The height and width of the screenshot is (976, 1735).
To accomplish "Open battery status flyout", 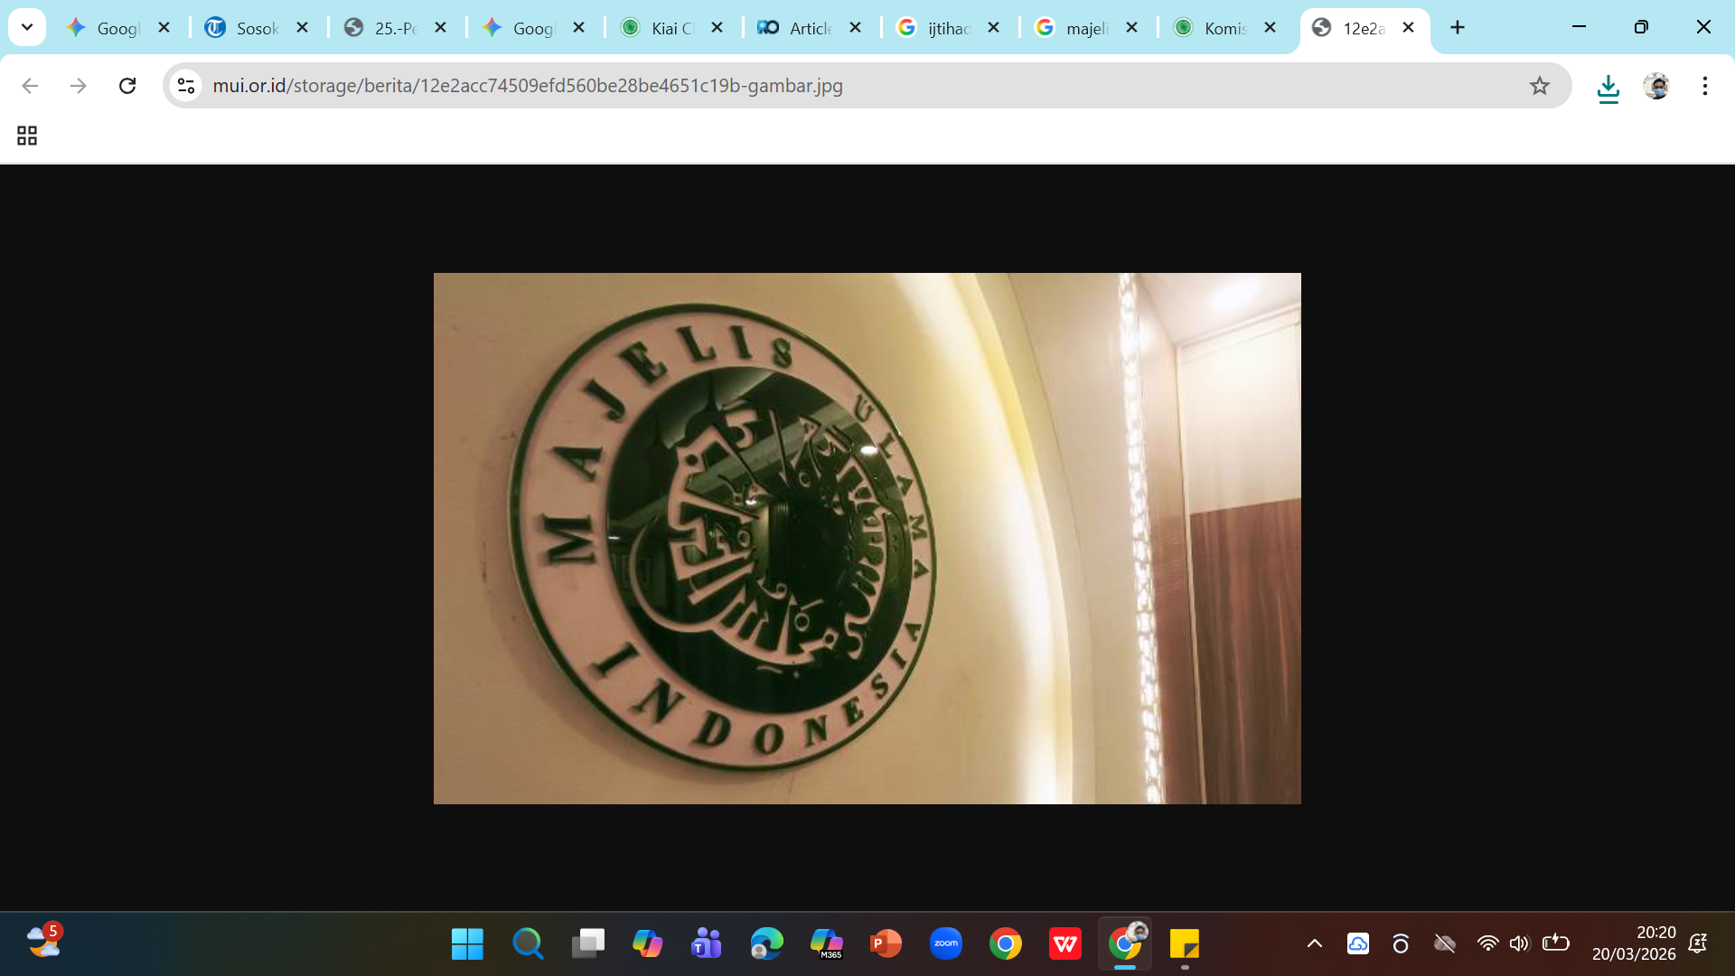I will [x=1556, y=944].
